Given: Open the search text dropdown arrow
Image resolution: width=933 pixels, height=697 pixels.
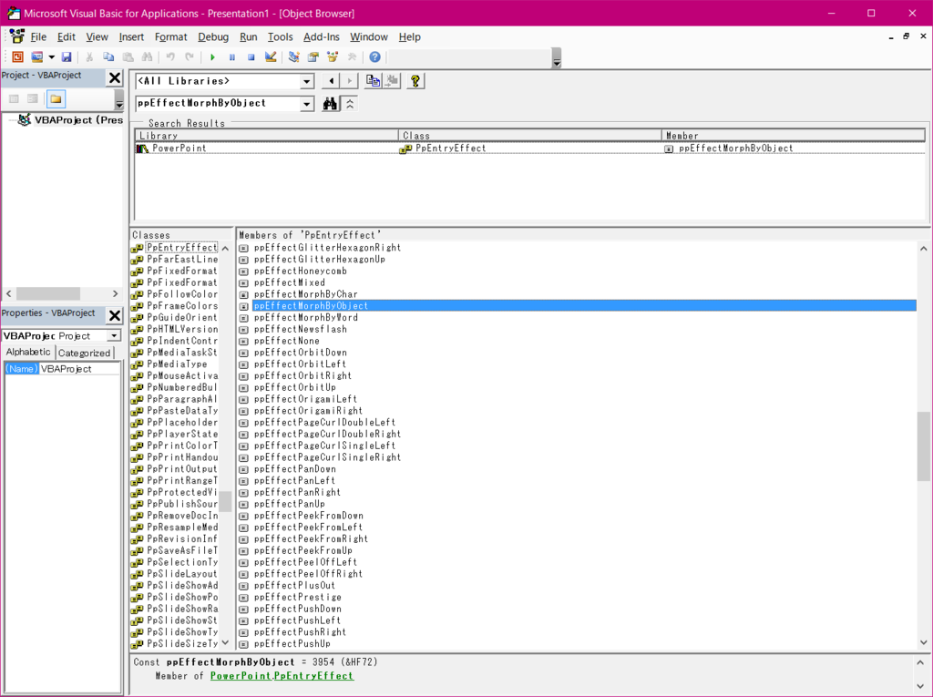Looking at the screenshot, I should (306, 104).
